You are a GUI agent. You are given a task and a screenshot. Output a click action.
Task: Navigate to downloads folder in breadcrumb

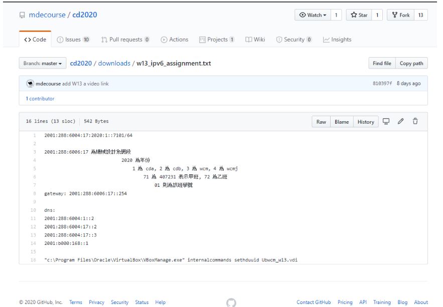click(112, 64)
